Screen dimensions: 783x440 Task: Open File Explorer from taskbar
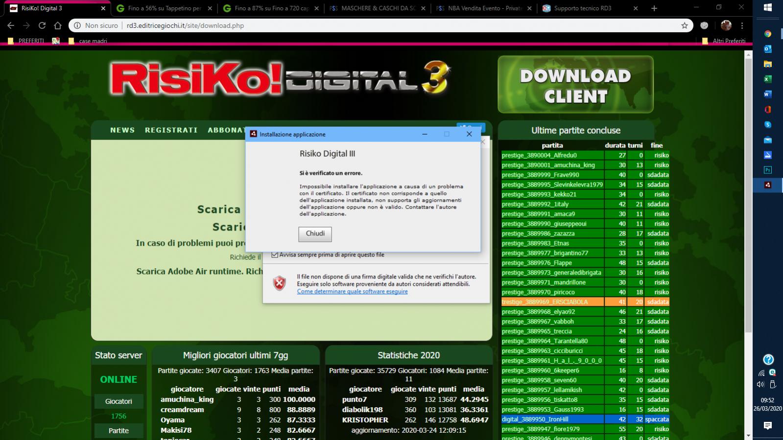768,64
